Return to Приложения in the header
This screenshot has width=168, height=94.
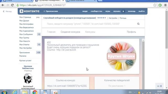(x=51, y=11)
